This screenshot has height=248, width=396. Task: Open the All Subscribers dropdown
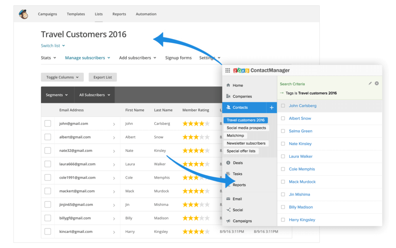[95, 95]
